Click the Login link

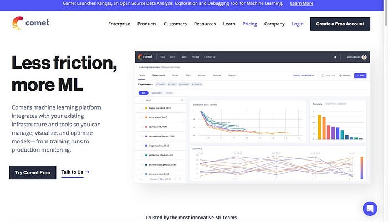tap(298, 24)
